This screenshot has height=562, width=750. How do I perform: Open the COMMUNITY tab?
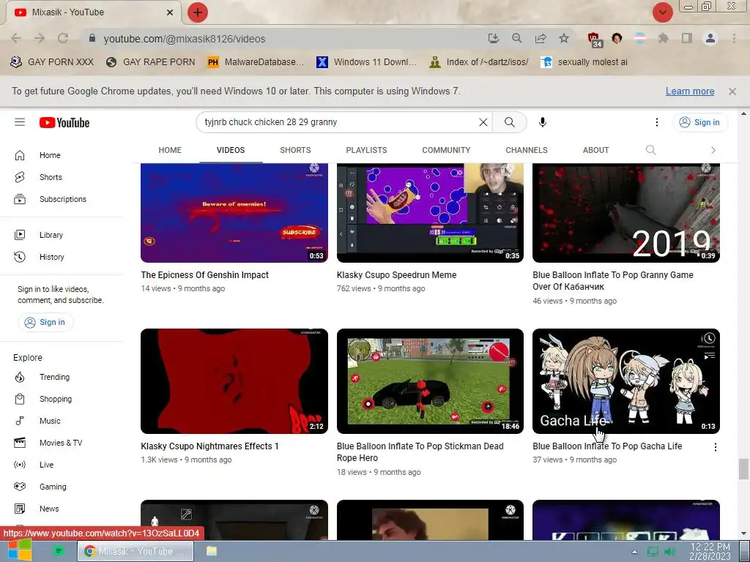point(446,150)
